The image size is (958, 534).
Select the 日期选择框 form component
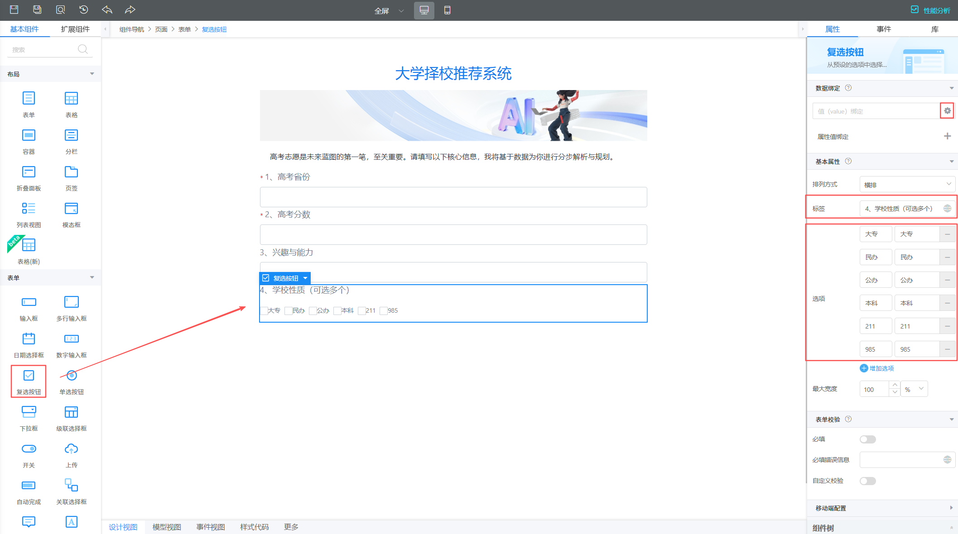(x=29, y=345)
